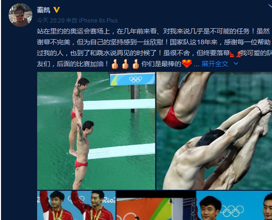Click the second red flag emoji
The image size is (272, 220).
coord(238,54)
